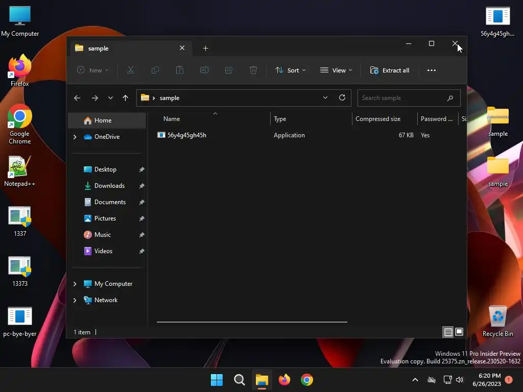Open recent locations dropdown chevron

(x=110, y=98)
